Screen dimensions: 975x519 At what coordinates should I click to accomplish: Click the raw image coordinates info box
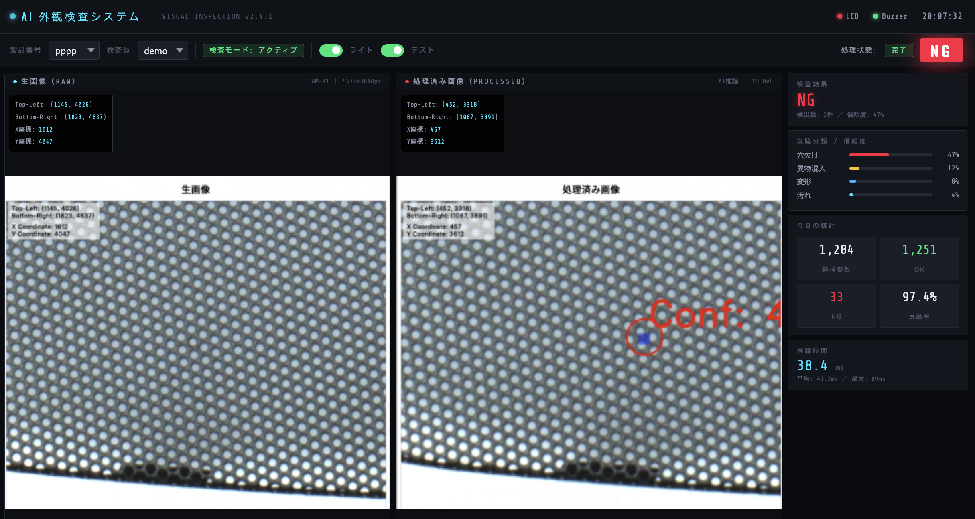(x=61, y=123)
